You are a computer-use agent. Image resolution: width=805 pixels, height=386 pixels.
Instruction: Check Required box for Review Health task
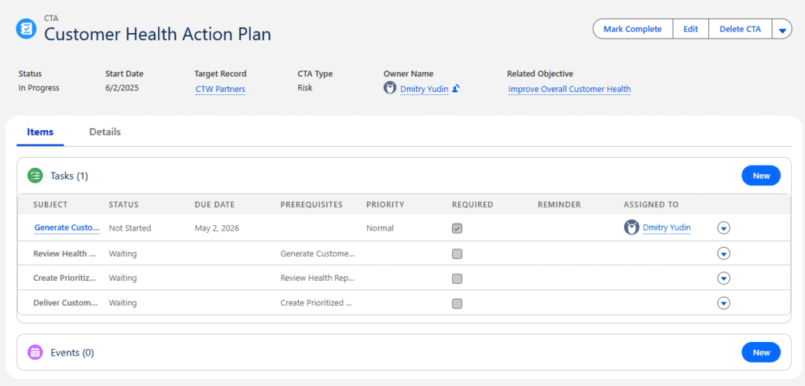[x=457, y=253]
